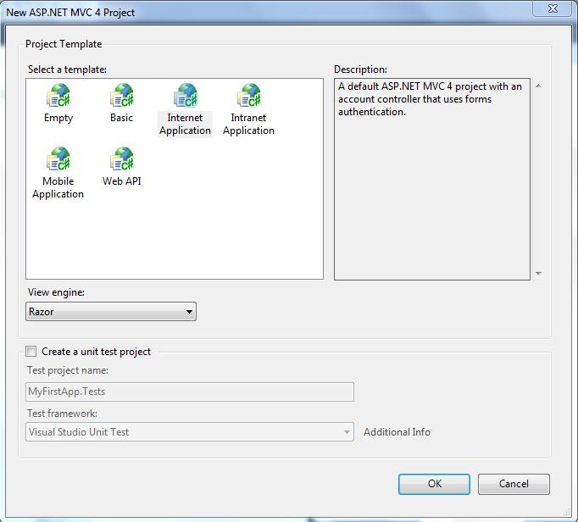Image resolution: width=578 pixels, height=522 pixels.
Task: Click the 'Select a template:' label
Action: 67,69
